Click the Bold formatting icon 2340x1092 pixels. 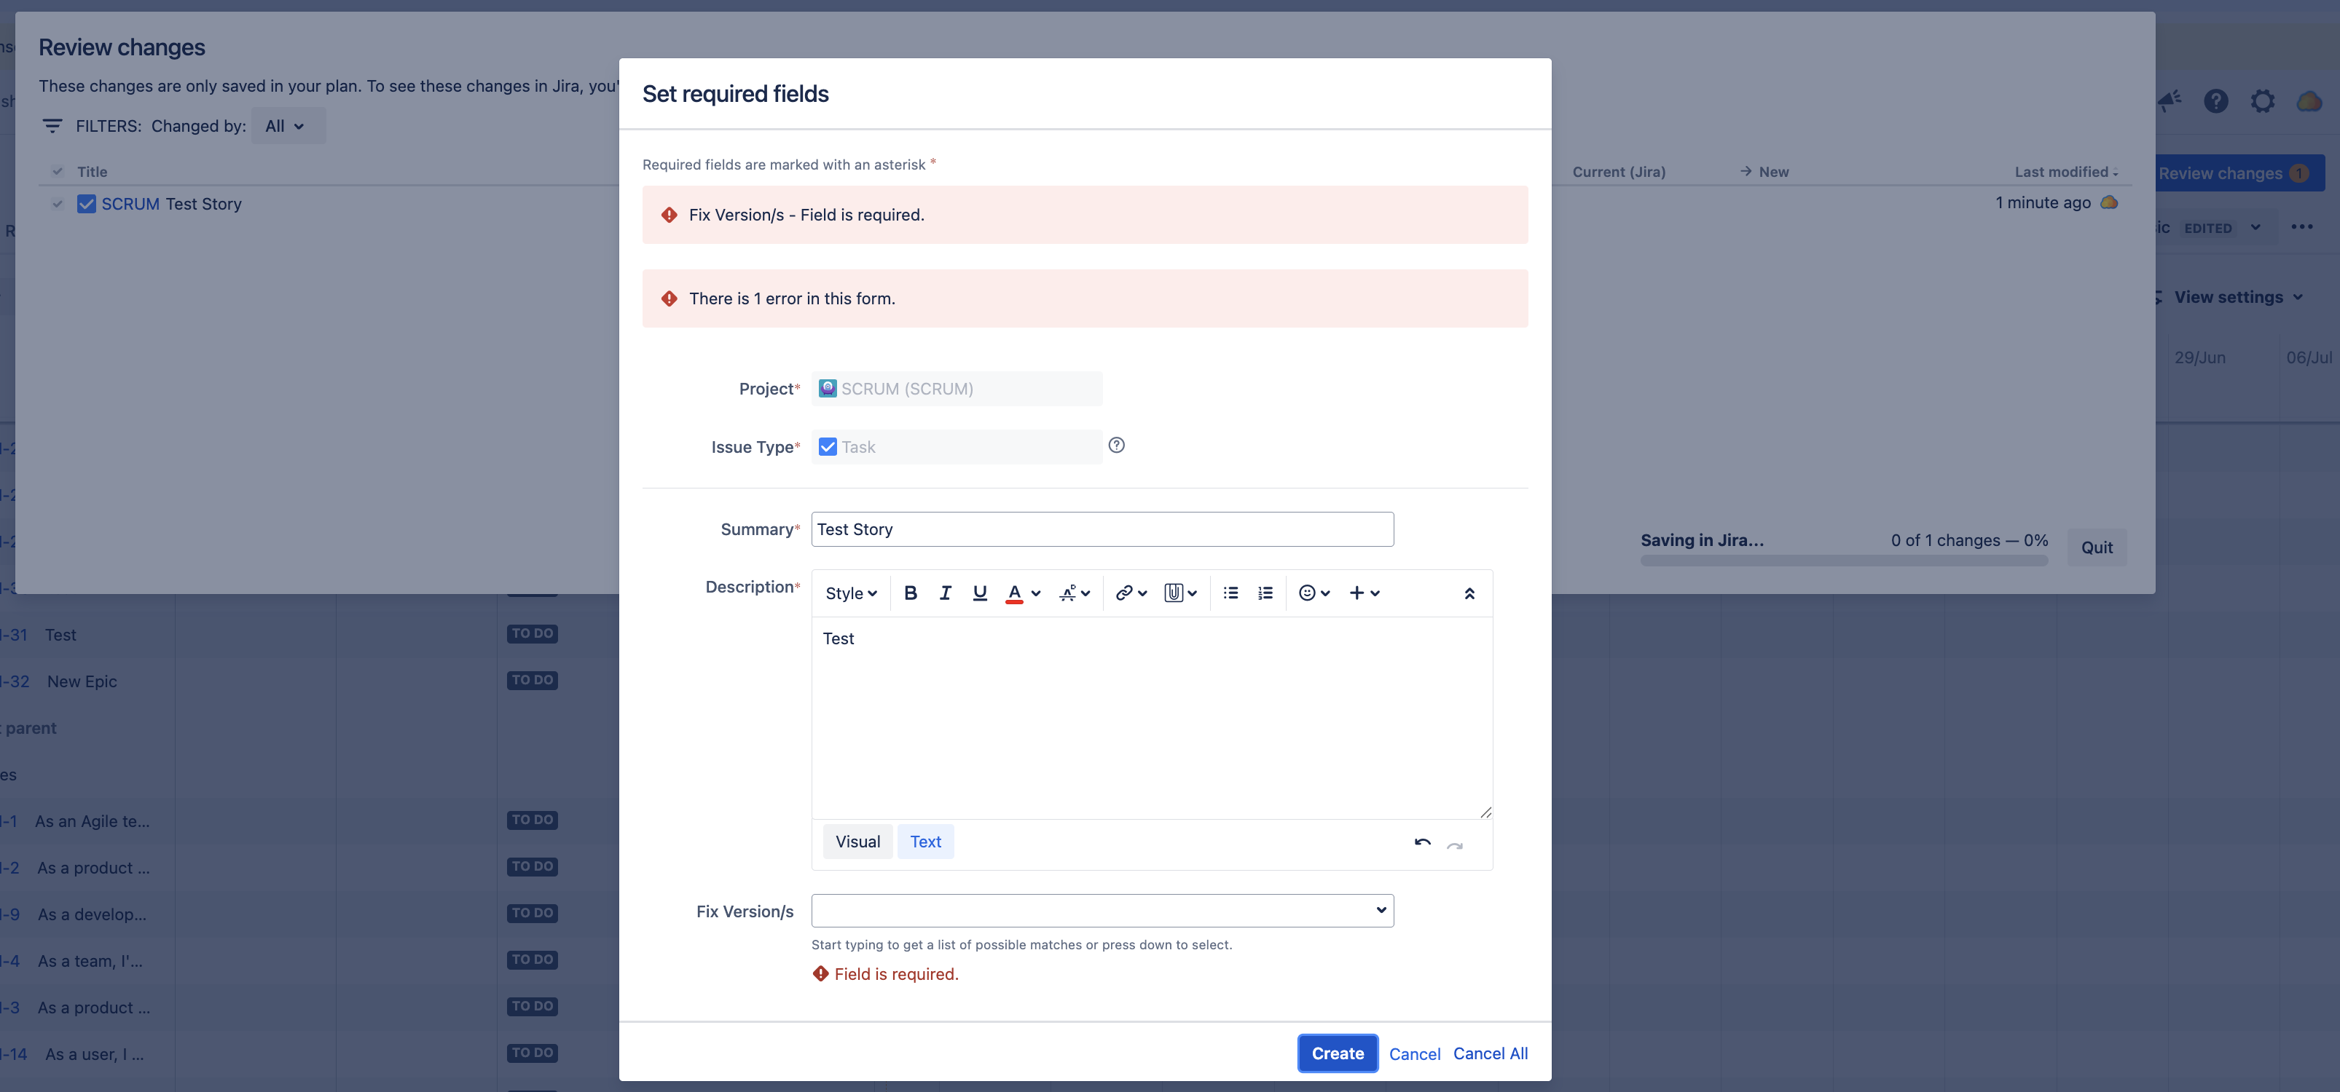tap(910, 593)
